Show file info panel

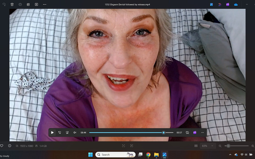click(x=9, y=146)
